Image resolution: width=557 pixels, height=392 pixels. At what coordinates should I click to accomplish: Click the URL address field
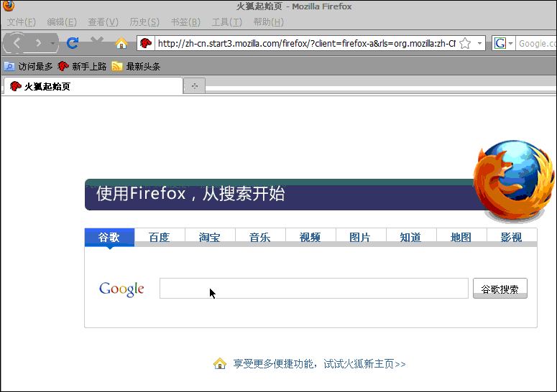(x=306, y=44)
